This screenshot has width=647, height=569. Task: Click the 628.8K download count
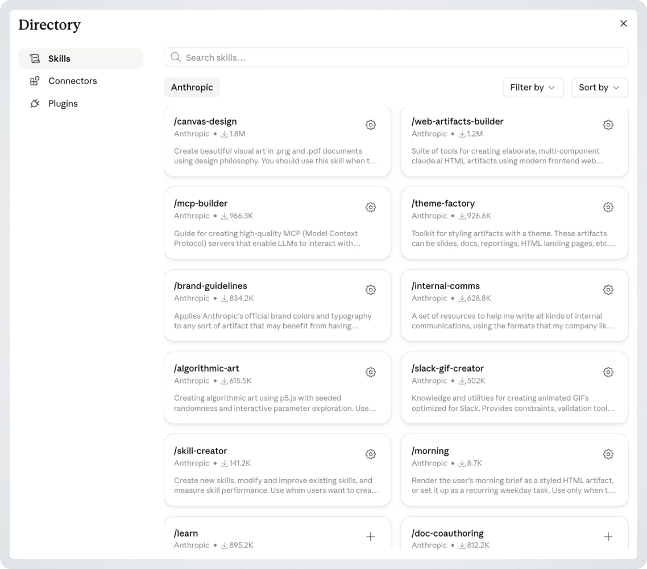click(x=479, y=298)
